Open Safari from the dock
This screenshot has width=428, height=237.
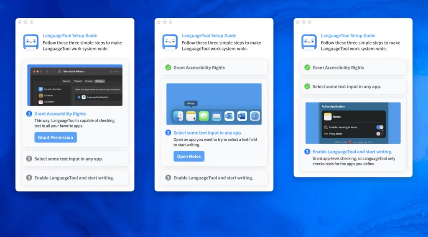pos(255,116)
